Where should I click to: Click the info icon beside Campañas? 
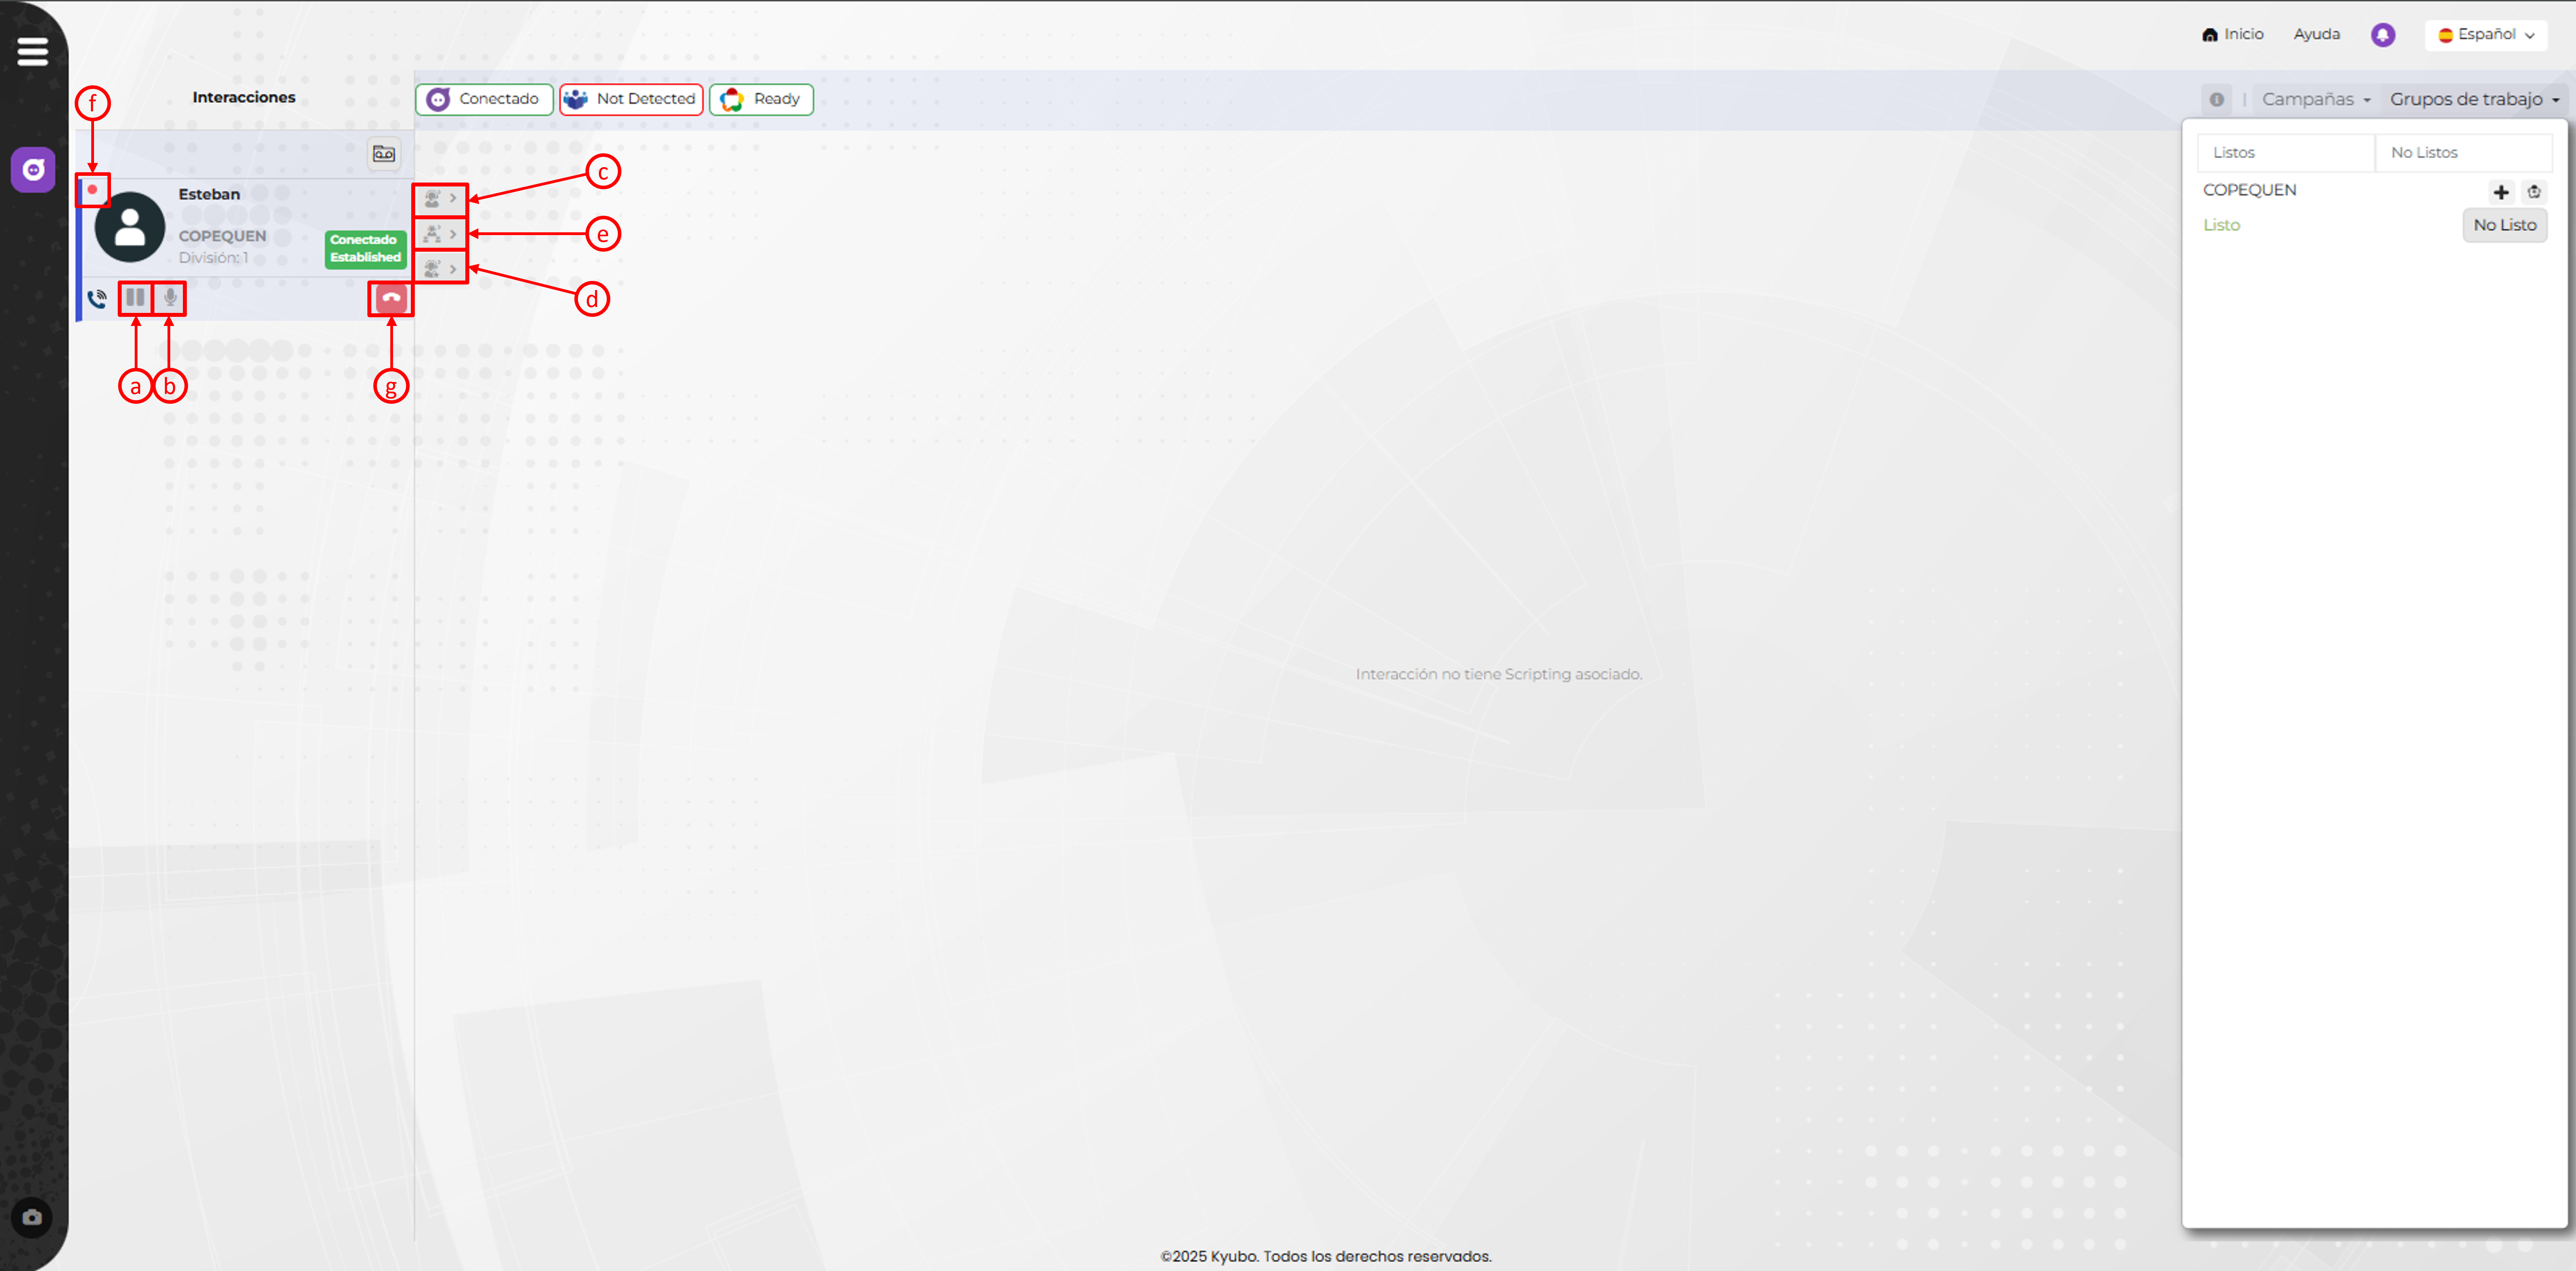coord(2216,99)
